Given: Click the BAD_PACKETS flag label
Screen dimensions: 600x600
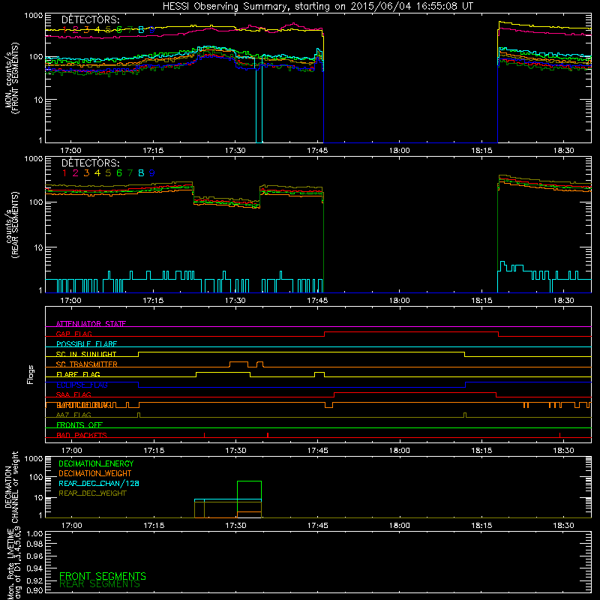Looking at the screenshot, I should pos(82,436).
